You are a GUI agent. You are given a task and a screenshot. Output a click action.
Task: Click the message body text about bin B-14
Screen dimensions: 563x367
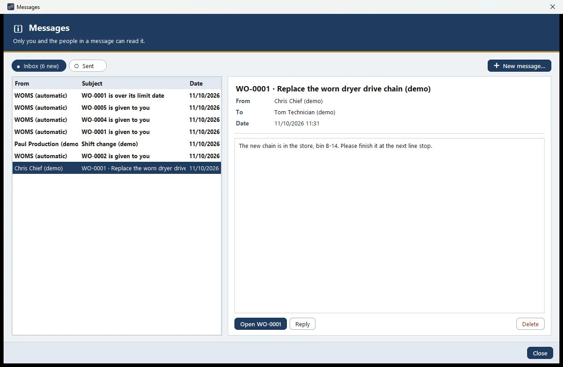pyautogui.click(x=335, y=146)
